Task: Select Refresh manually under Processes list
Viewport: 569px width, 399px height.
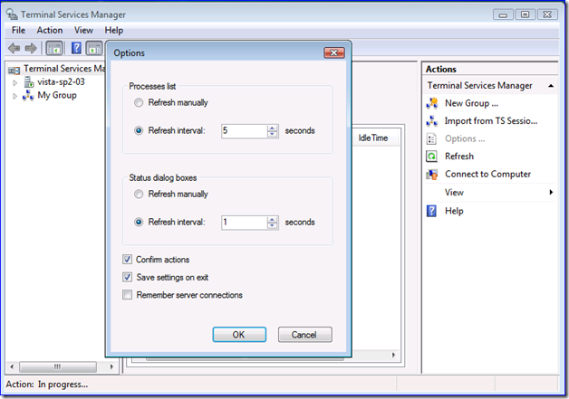Action: click(x=139, y=102)
